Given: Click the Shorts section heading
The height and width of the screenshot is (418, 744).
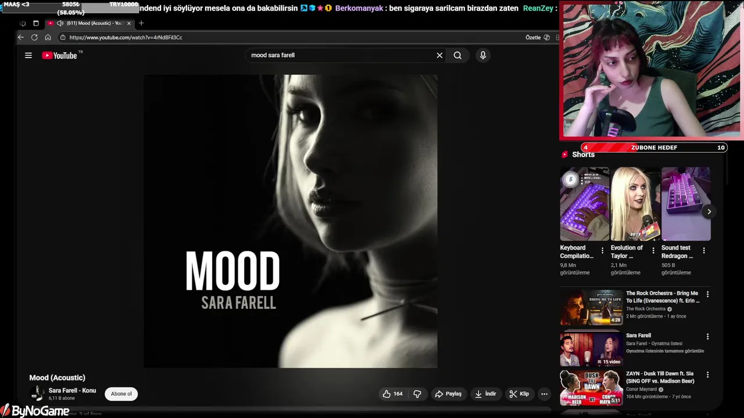Looking at the screenshot, I should click(x=584, y=154).
